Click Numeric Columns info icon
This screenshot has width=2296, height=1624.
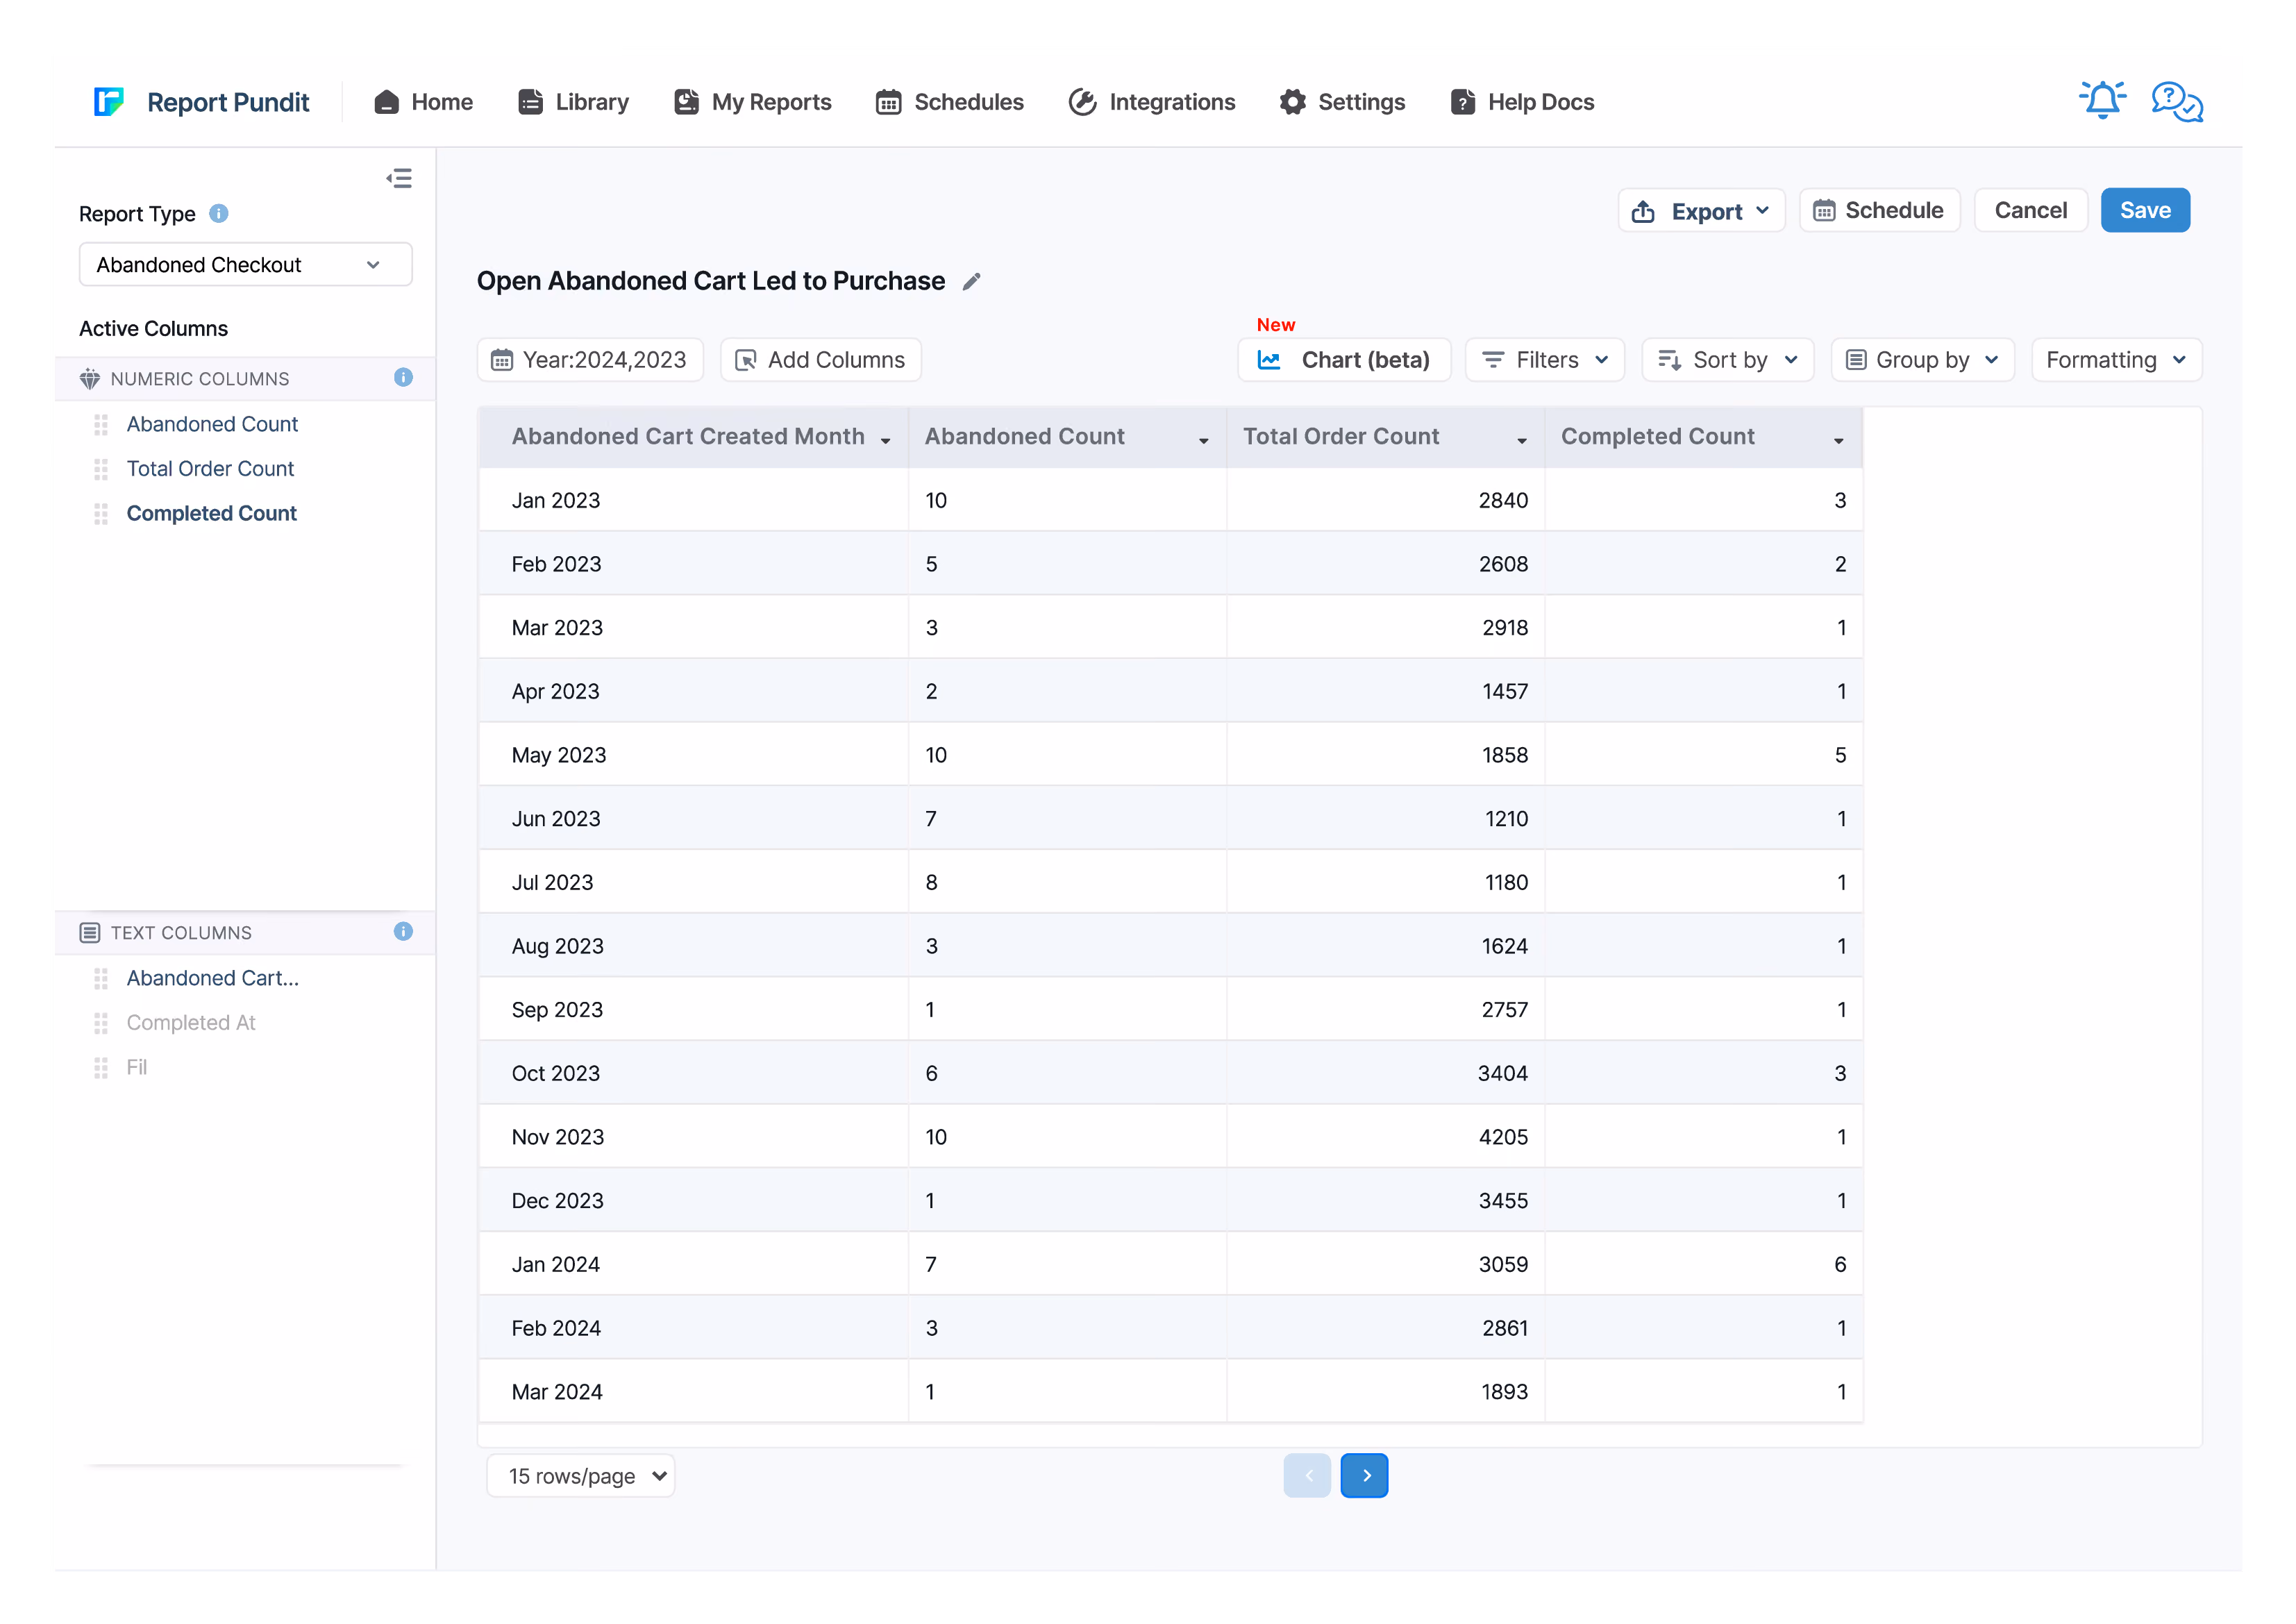pos(403,378)
